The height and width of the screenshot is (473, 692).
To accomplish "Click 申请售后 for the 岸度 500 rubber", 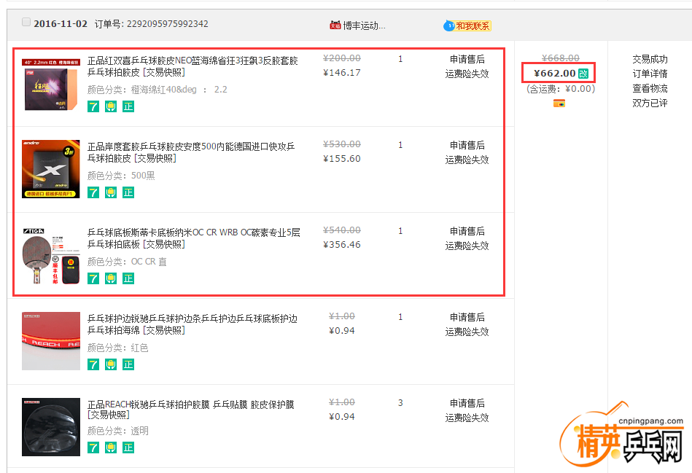I will point(467,145).
